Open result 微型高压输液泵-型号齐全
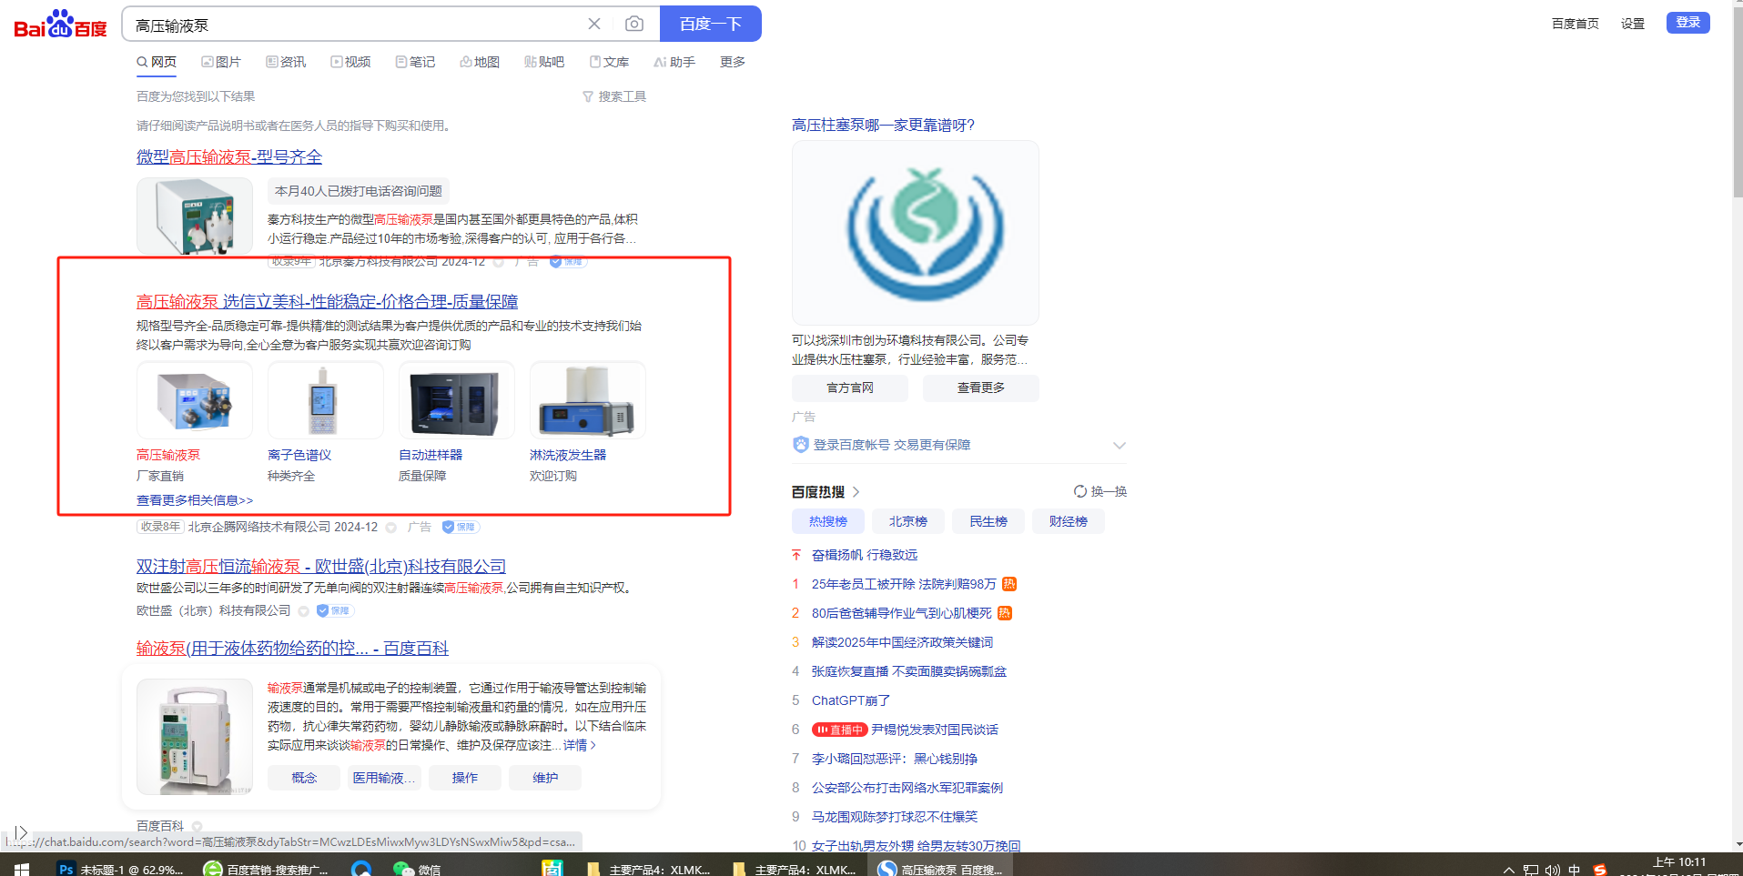The image size is (1743, 876). tap(229, 156)
